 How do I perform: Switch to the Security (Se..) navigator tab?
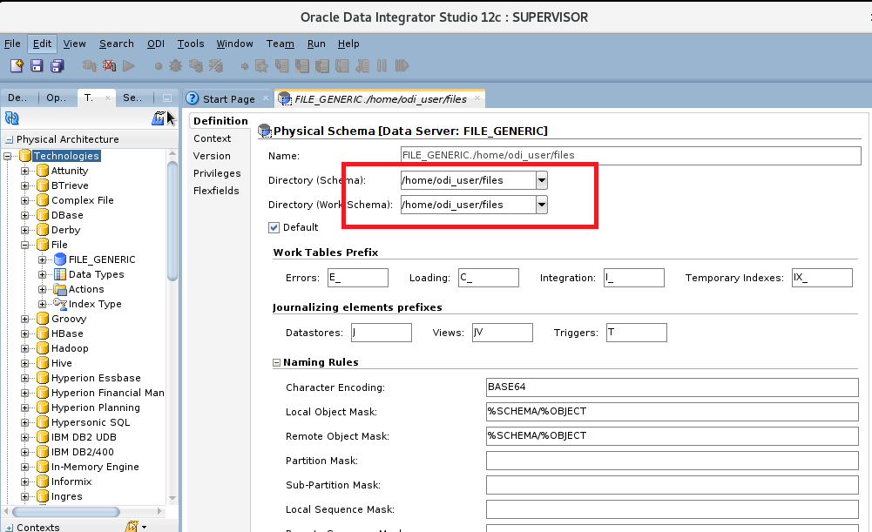point(132,98)
